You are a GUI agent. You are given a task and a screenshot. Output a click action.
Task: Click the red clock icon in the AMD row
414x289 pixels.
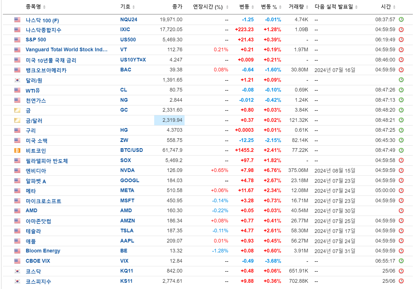(401, 211)
